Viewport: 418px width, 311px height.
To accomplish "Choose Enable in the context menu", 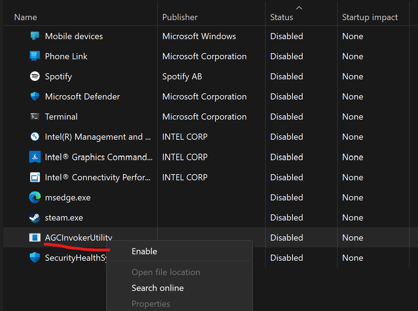I will pos(144,251).
